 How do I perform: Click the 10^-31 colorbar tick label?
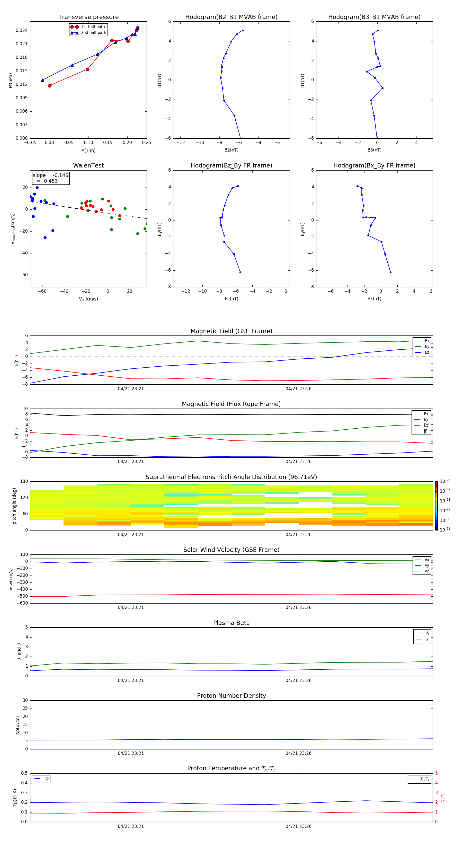(x=445, y=530)
